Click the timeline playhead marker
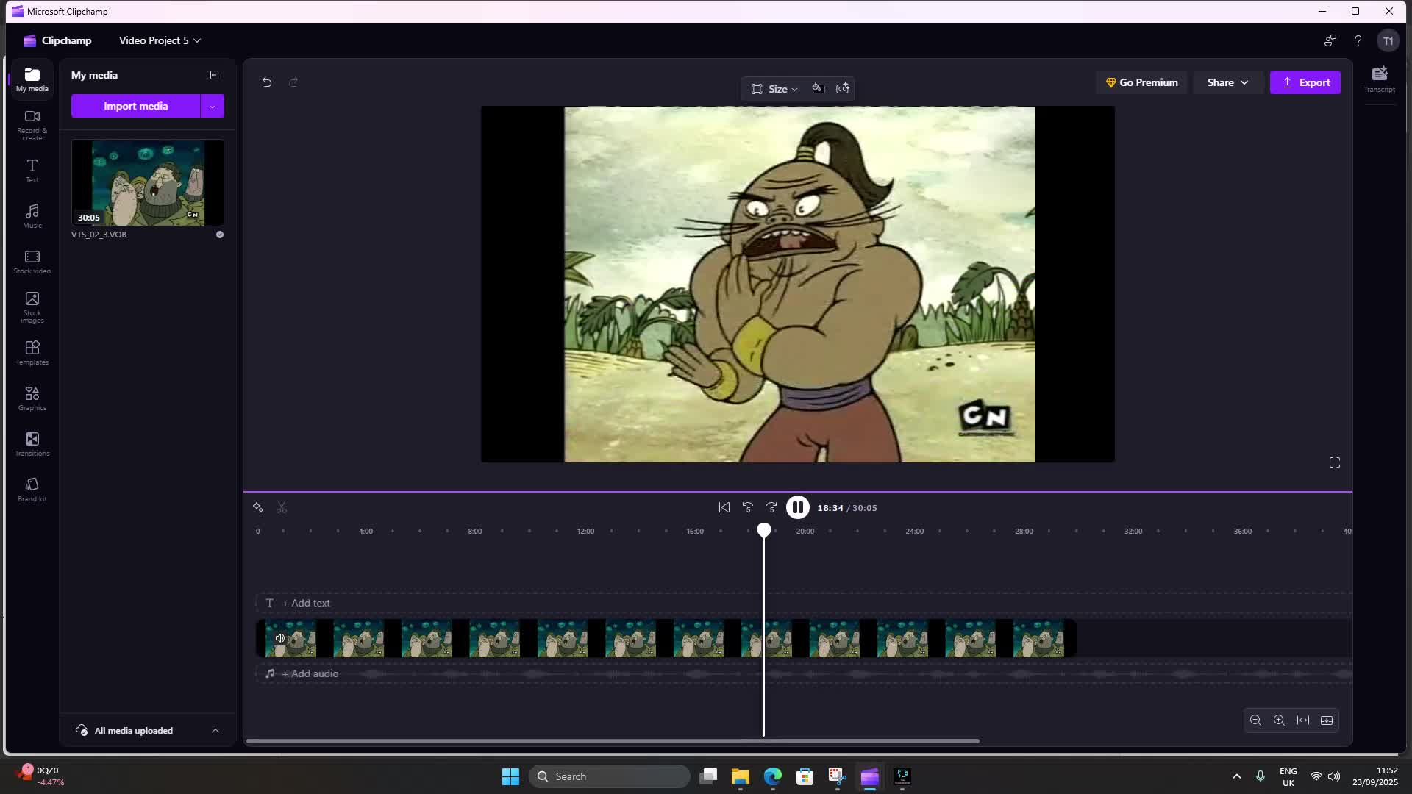The width and height of the screenshot is (1412, 794). (764, 530)
